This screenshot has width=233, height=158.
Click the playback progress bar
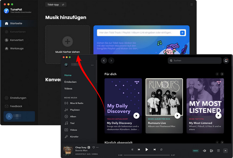(146, 155)
